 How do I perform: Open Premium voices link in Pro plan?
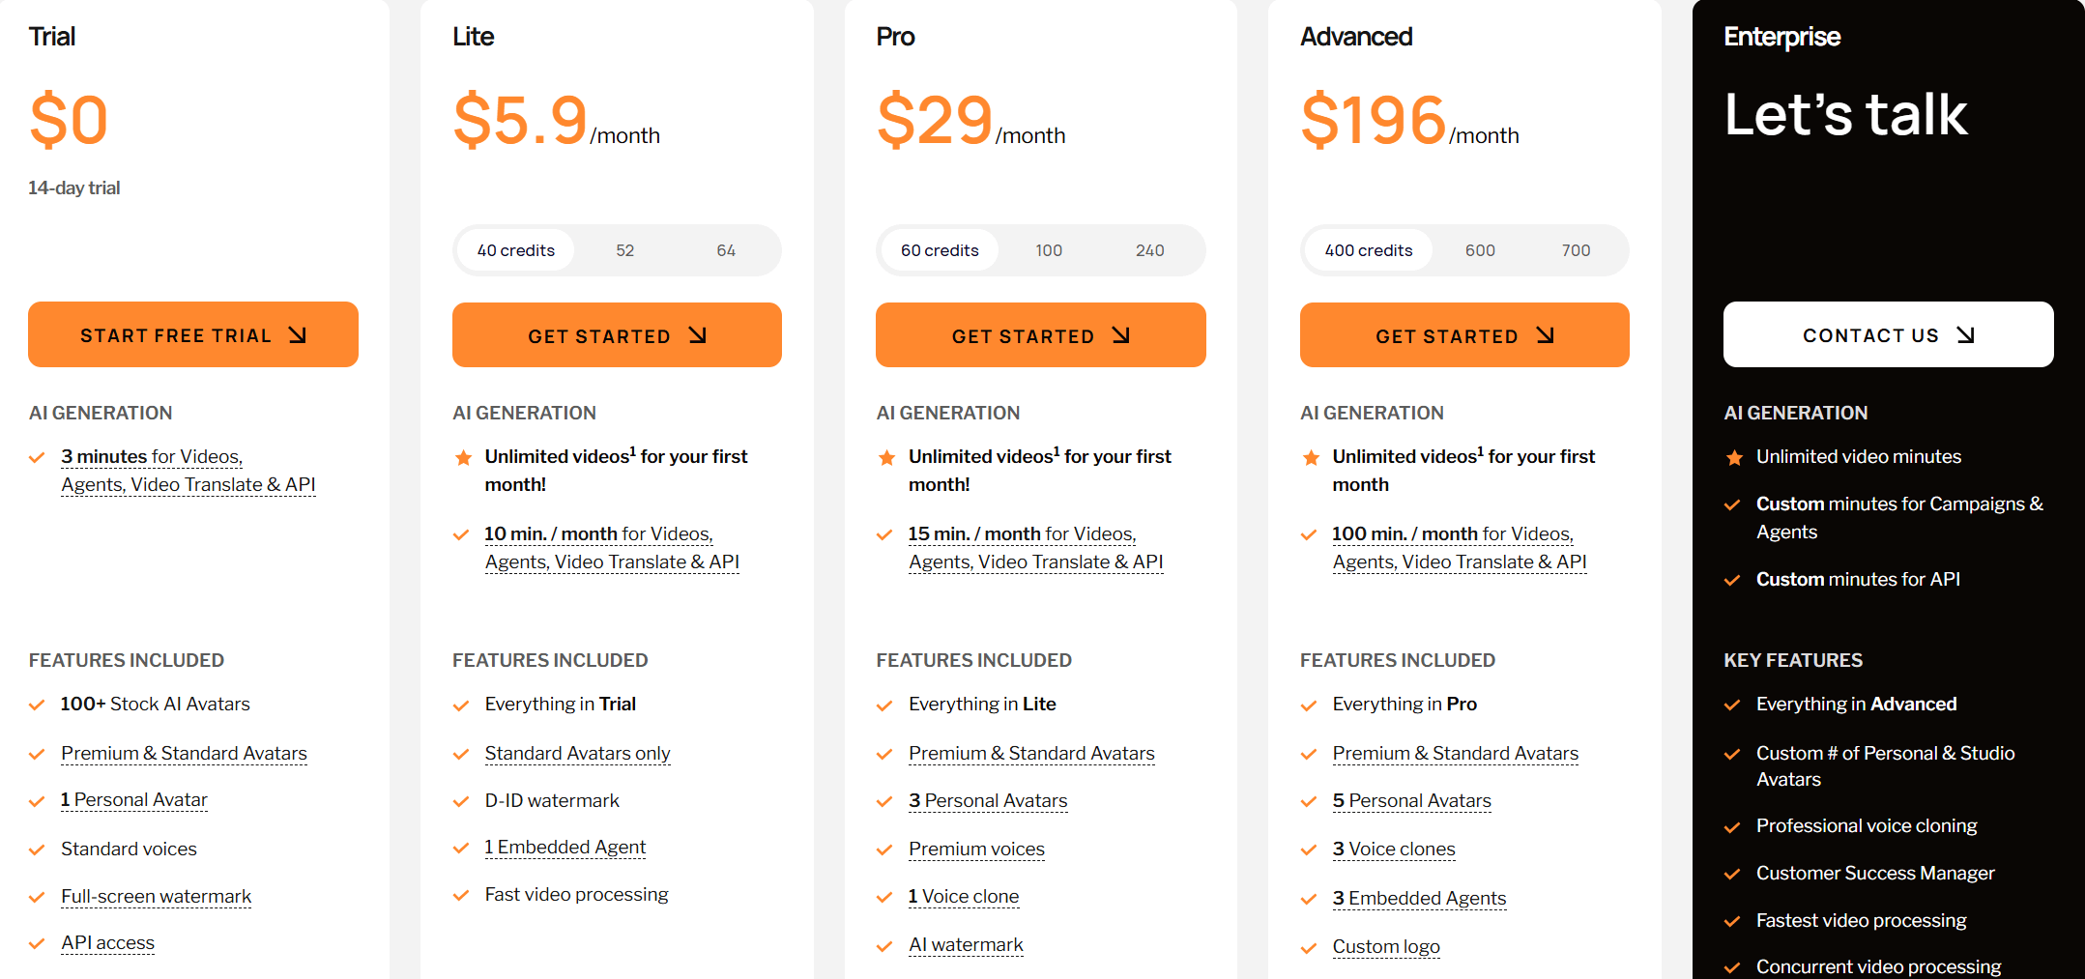[976, 849]
